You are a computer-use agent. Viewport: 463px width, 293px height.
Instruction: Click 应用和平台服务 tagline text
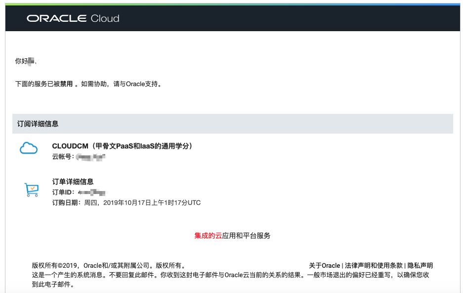[246, 236]
